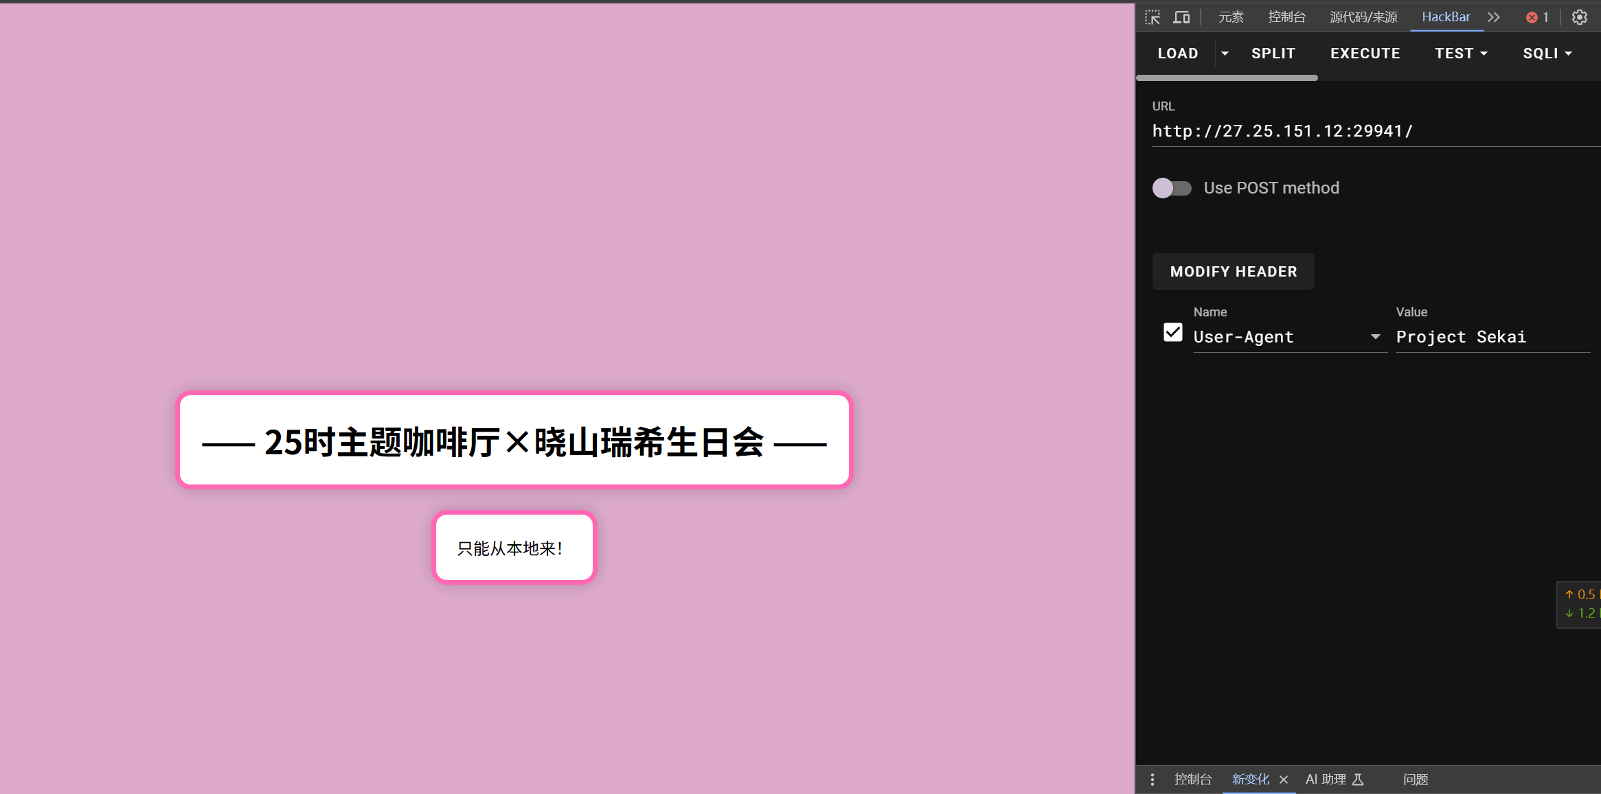Viewport: 1601px width, 794px height.
Task: Click the red error count indicator
Action: (x=1537, y=17)
